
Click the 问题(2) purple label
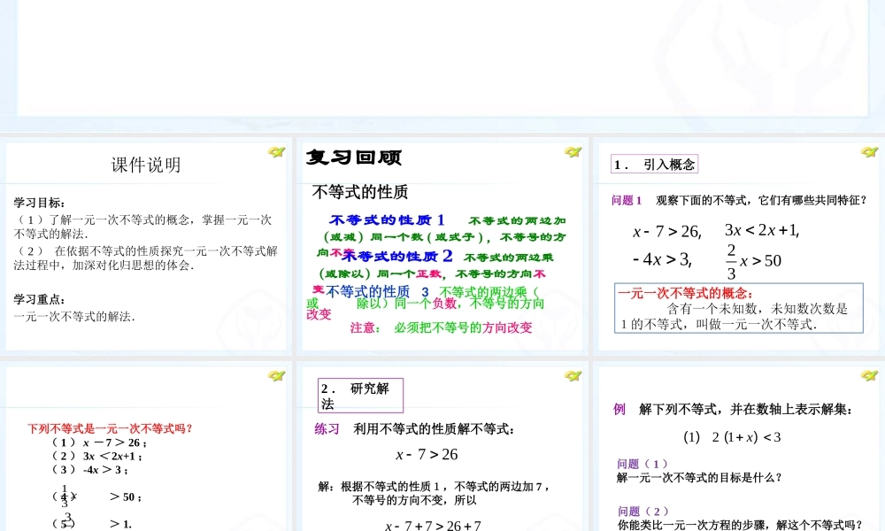point(643,512)
